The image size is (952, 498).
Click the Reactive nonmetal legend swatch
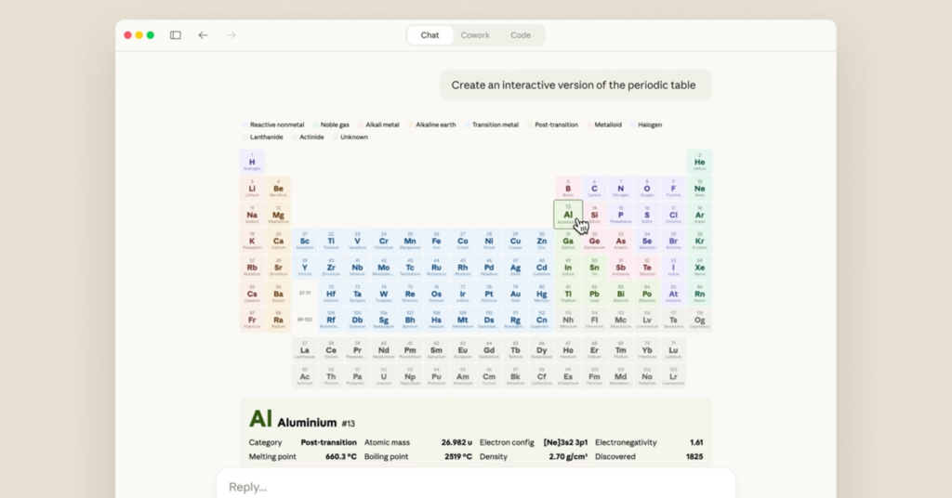(245, 124)
